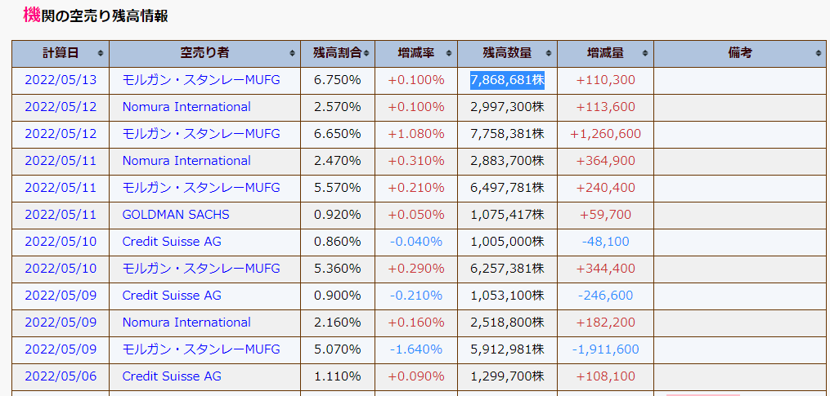
Task: Sort by 増減率 using its arrow icon
Action: (449, 53)
